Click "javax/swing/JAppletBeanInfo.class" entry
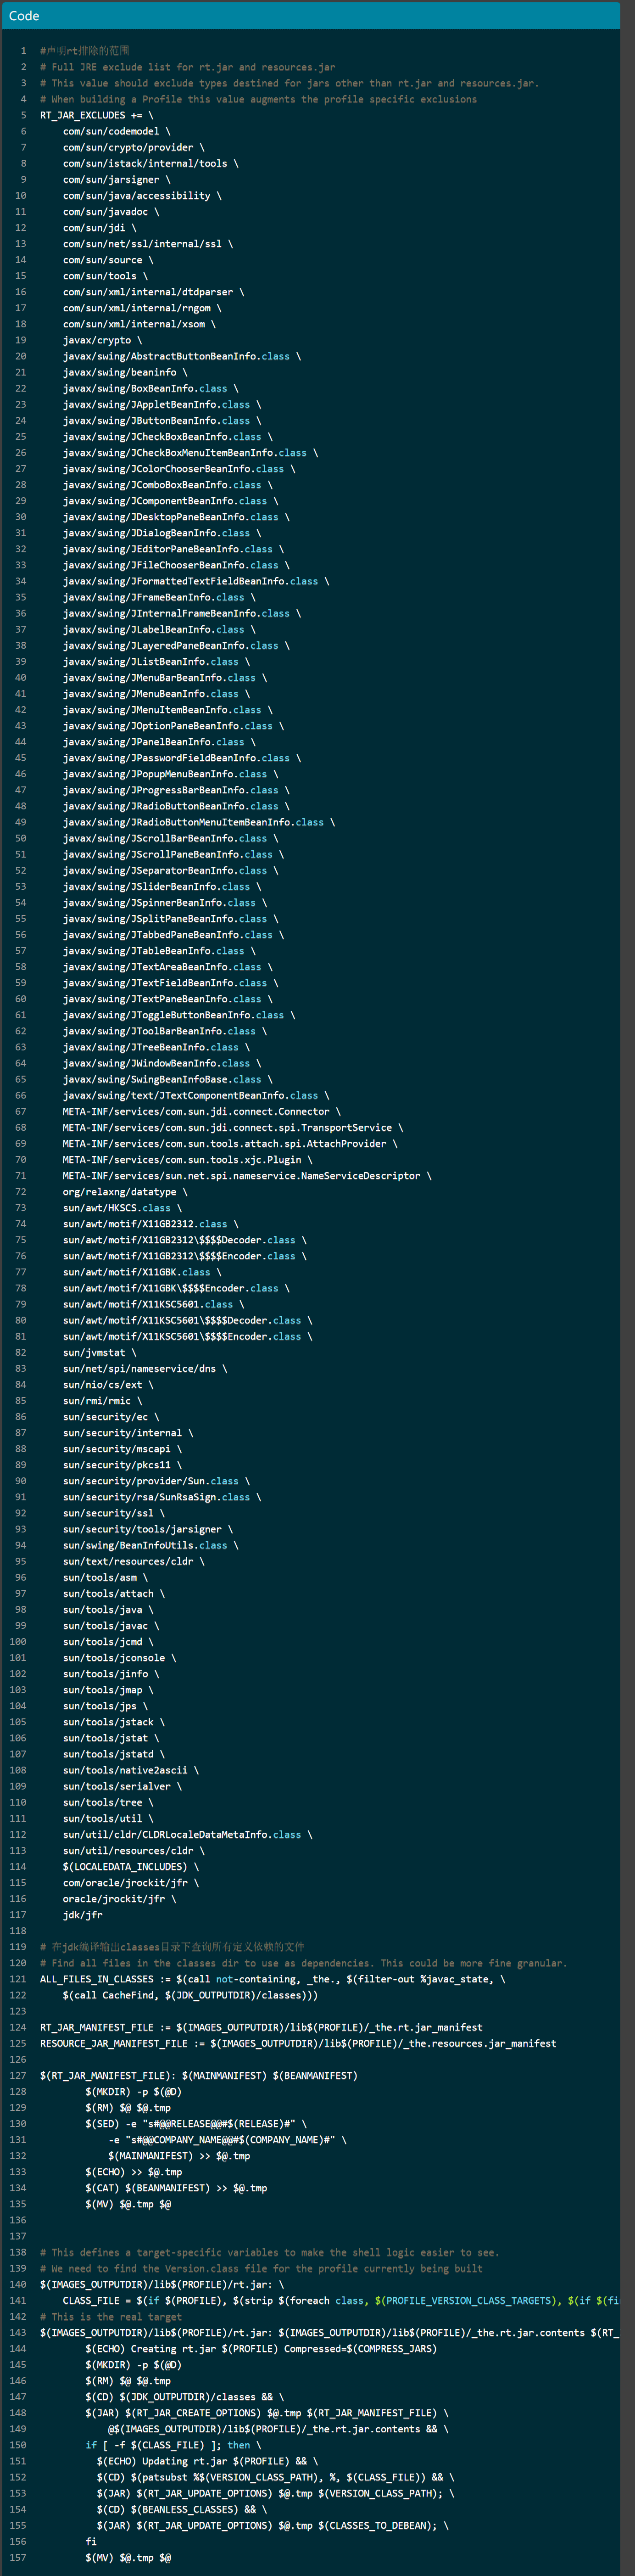Image resolution: width=635 pixels, height=2576 pixels. [162, 405]
